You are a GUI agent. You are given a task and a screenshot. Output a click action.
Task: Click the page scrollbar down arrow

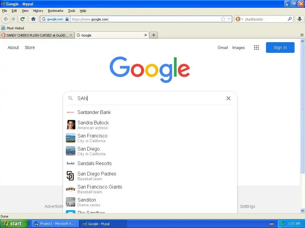click(x=302, y=210)
